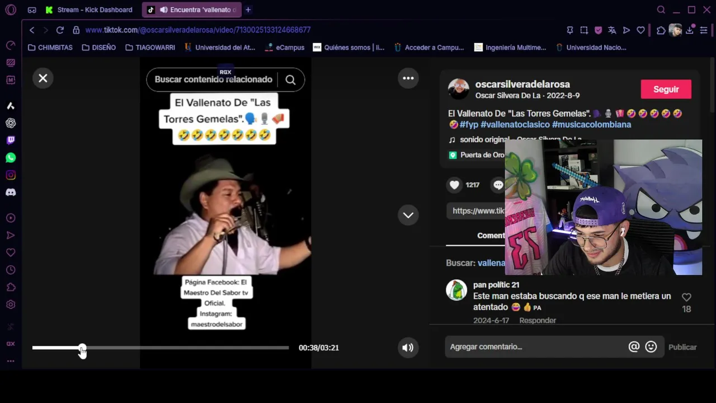Open the #musicacolombiana hashtag

coord(591,124)
